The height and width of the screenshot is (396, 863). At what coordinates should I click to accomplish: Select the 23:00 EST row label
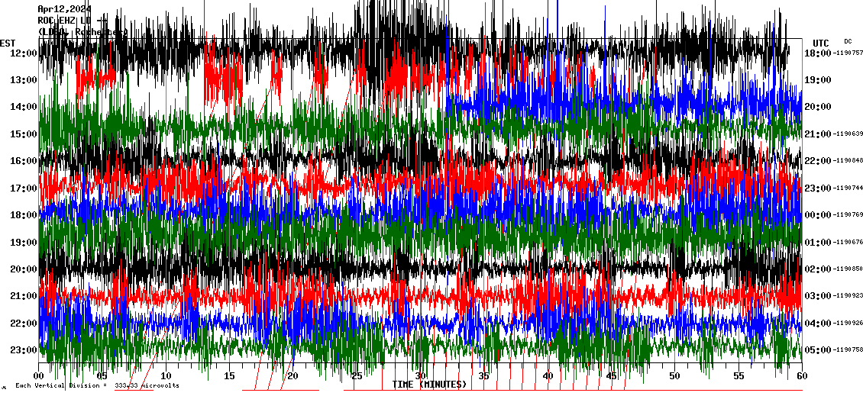tap(24, 350)
